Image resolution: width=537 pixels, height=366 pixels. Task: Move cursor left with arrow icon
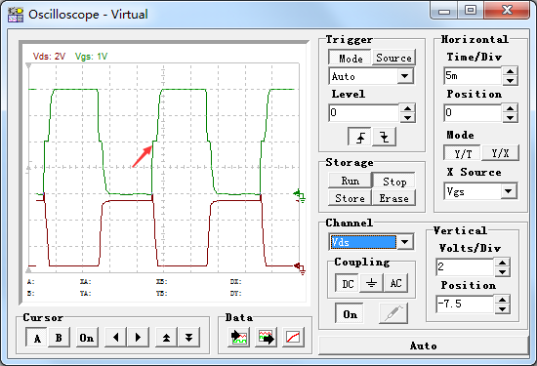116,338
